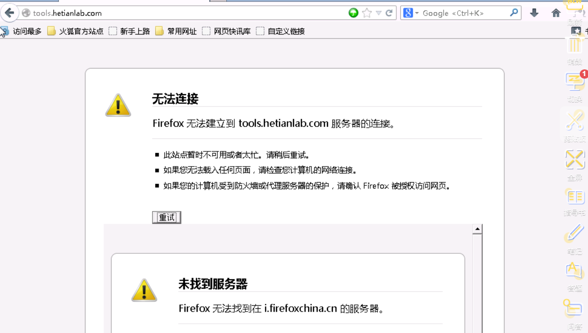Click the bookmark star icon below home button
This screenshot has width=588, height=333.
pyautogui.click(x=576, y=31)
